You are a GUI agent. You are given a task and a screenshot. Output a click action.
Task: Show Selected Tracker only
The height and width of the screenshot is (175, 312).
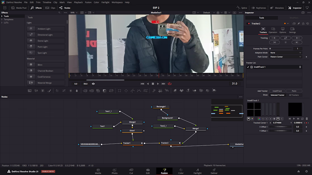[x=277, y=95]
